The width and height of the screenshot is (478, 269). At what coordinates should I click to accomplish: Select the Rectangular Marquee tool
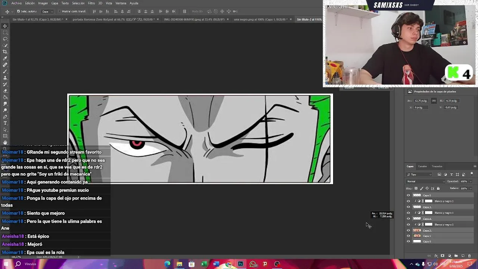tap(5, 33)
